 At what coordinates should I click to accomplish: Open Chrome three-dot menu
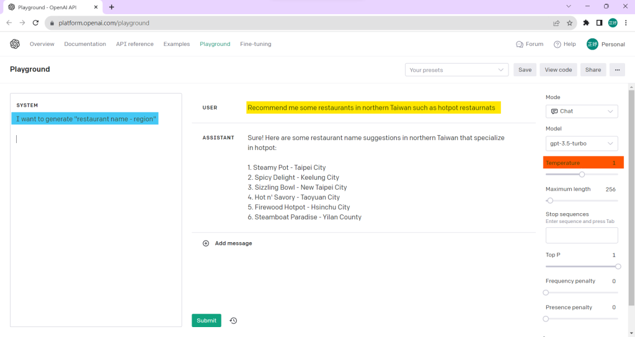[626, 23]
